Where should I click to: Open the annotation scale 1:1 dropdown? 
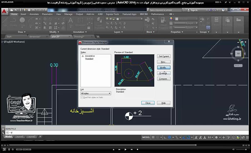click(211, 137)
